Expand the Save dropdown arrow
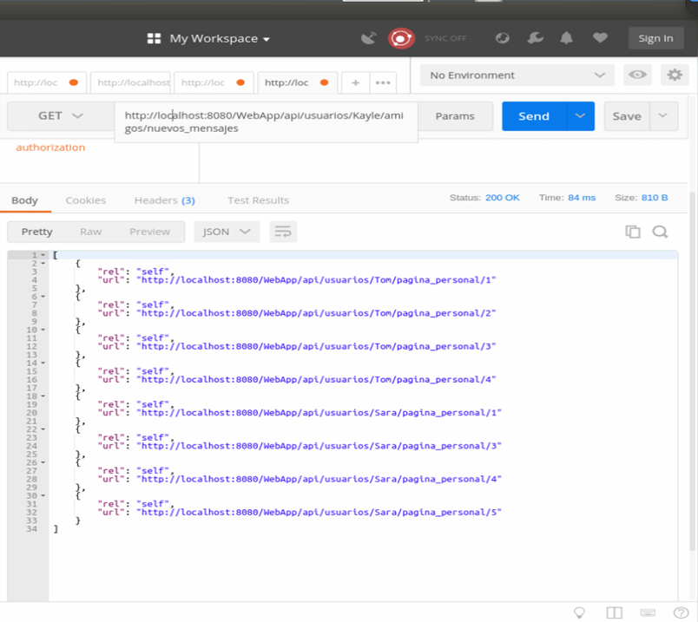The height and width of the screenshot is (622, 698). coord(663,116)
